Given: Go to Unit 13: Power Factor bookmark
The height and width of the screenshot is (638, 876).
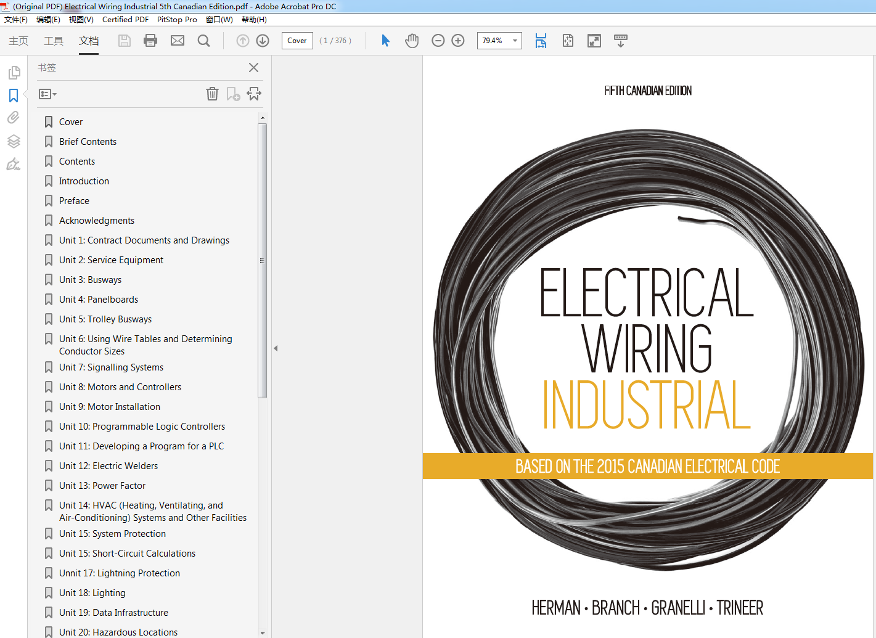Looking at the screenshot, I should pos(102,486).
